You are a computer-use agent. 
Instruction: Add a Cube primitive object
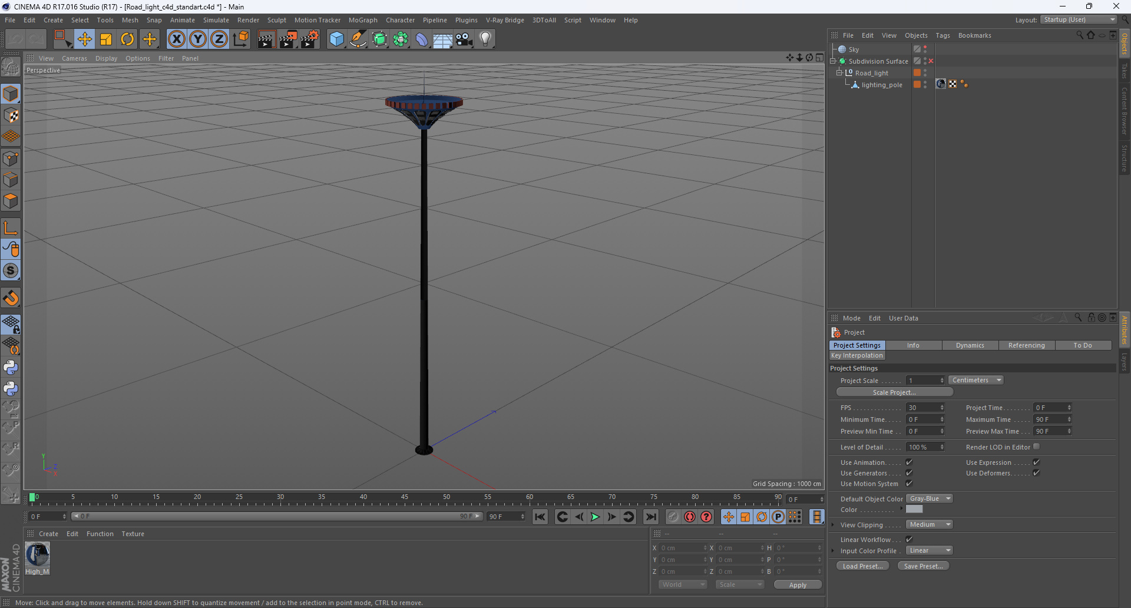[336, 39]
